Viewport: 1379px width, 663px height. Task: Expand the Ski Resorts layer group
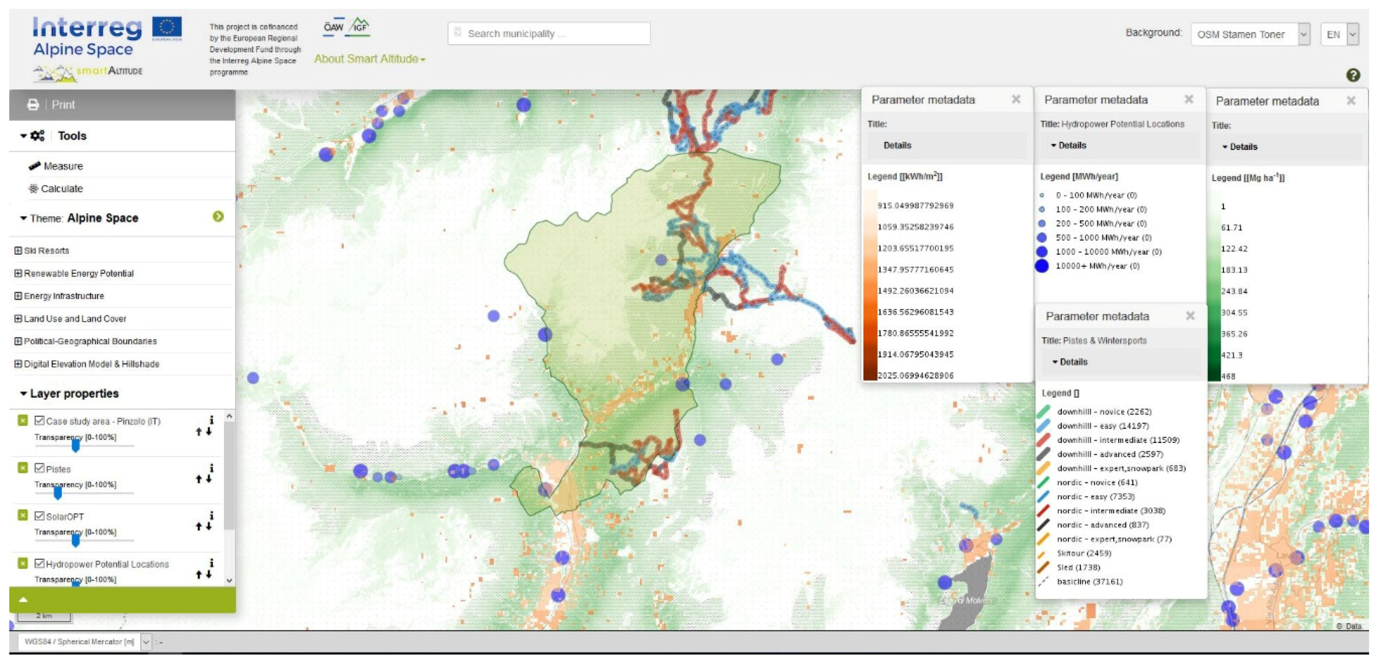point(18,251)
